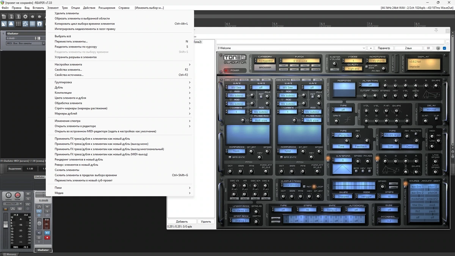Mute the Gladiator mixer channel
This screenshot has height=256, width=455.
47,206
